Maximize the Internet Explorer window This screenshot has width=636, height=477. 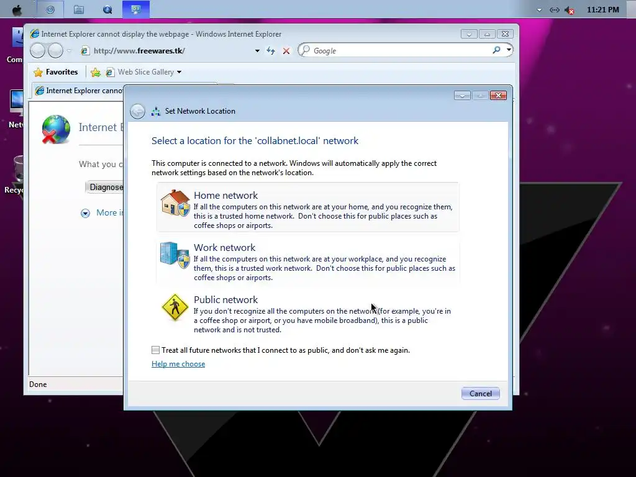pyautogui.click(x=487, y=34)
